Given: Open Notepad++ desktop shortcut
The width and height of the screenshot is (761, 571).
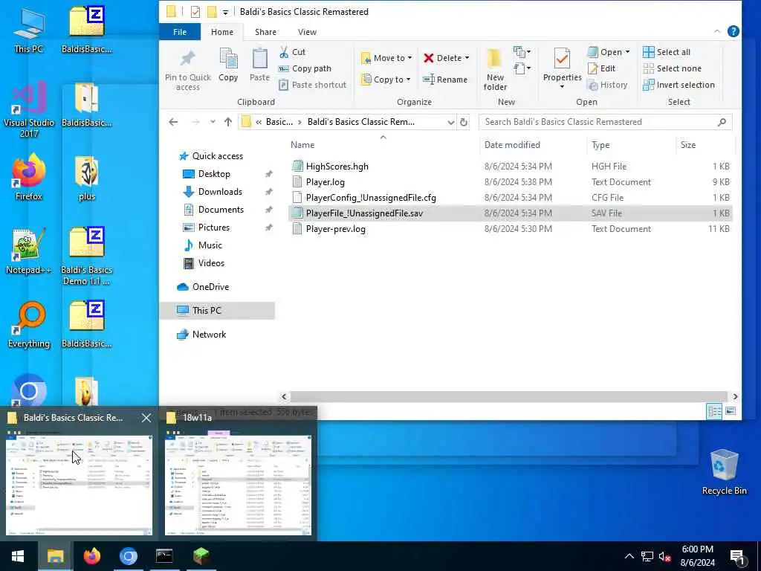Looking at the screenshot, I should 29,251.
